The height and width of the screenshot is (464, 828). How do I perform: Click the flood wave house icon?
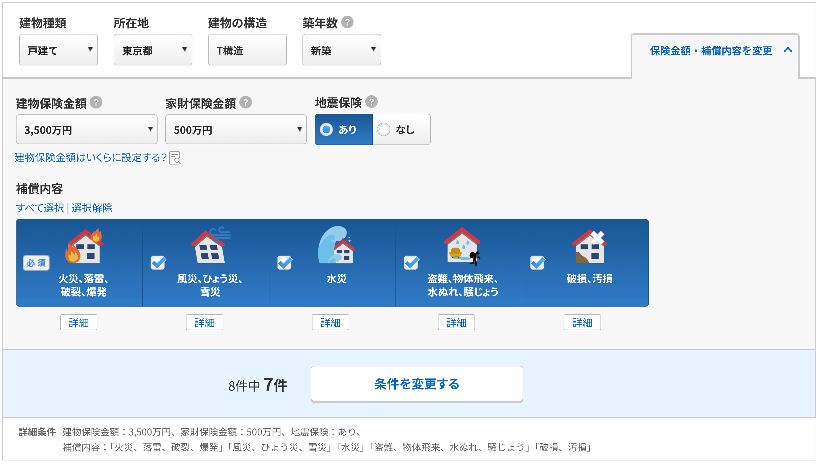(x=336, y=245)
